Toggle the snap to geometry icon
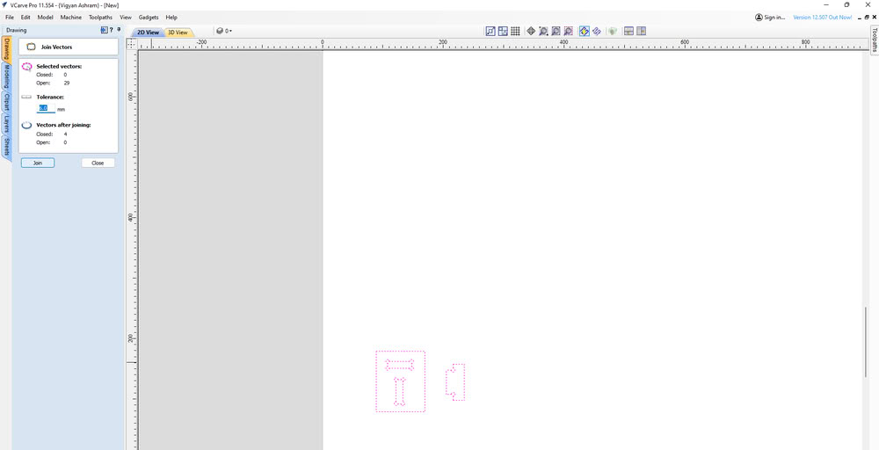This screenshot has width=879, height=450. click(490, 32)
